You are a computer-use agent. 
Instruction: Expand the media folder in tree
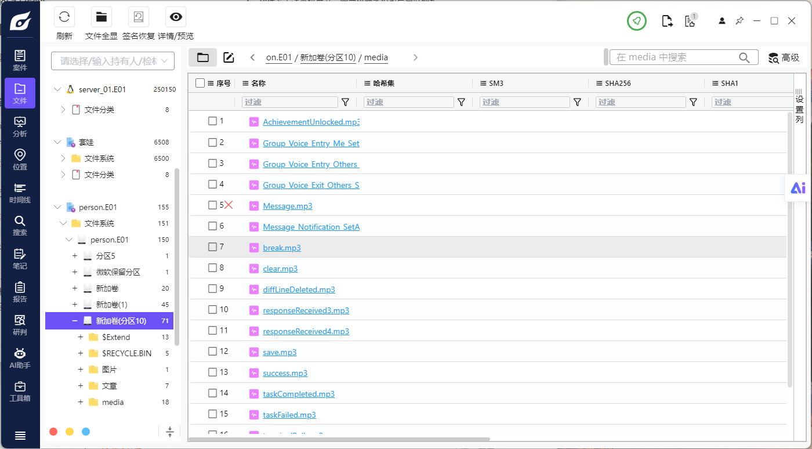tap(80, 402)
